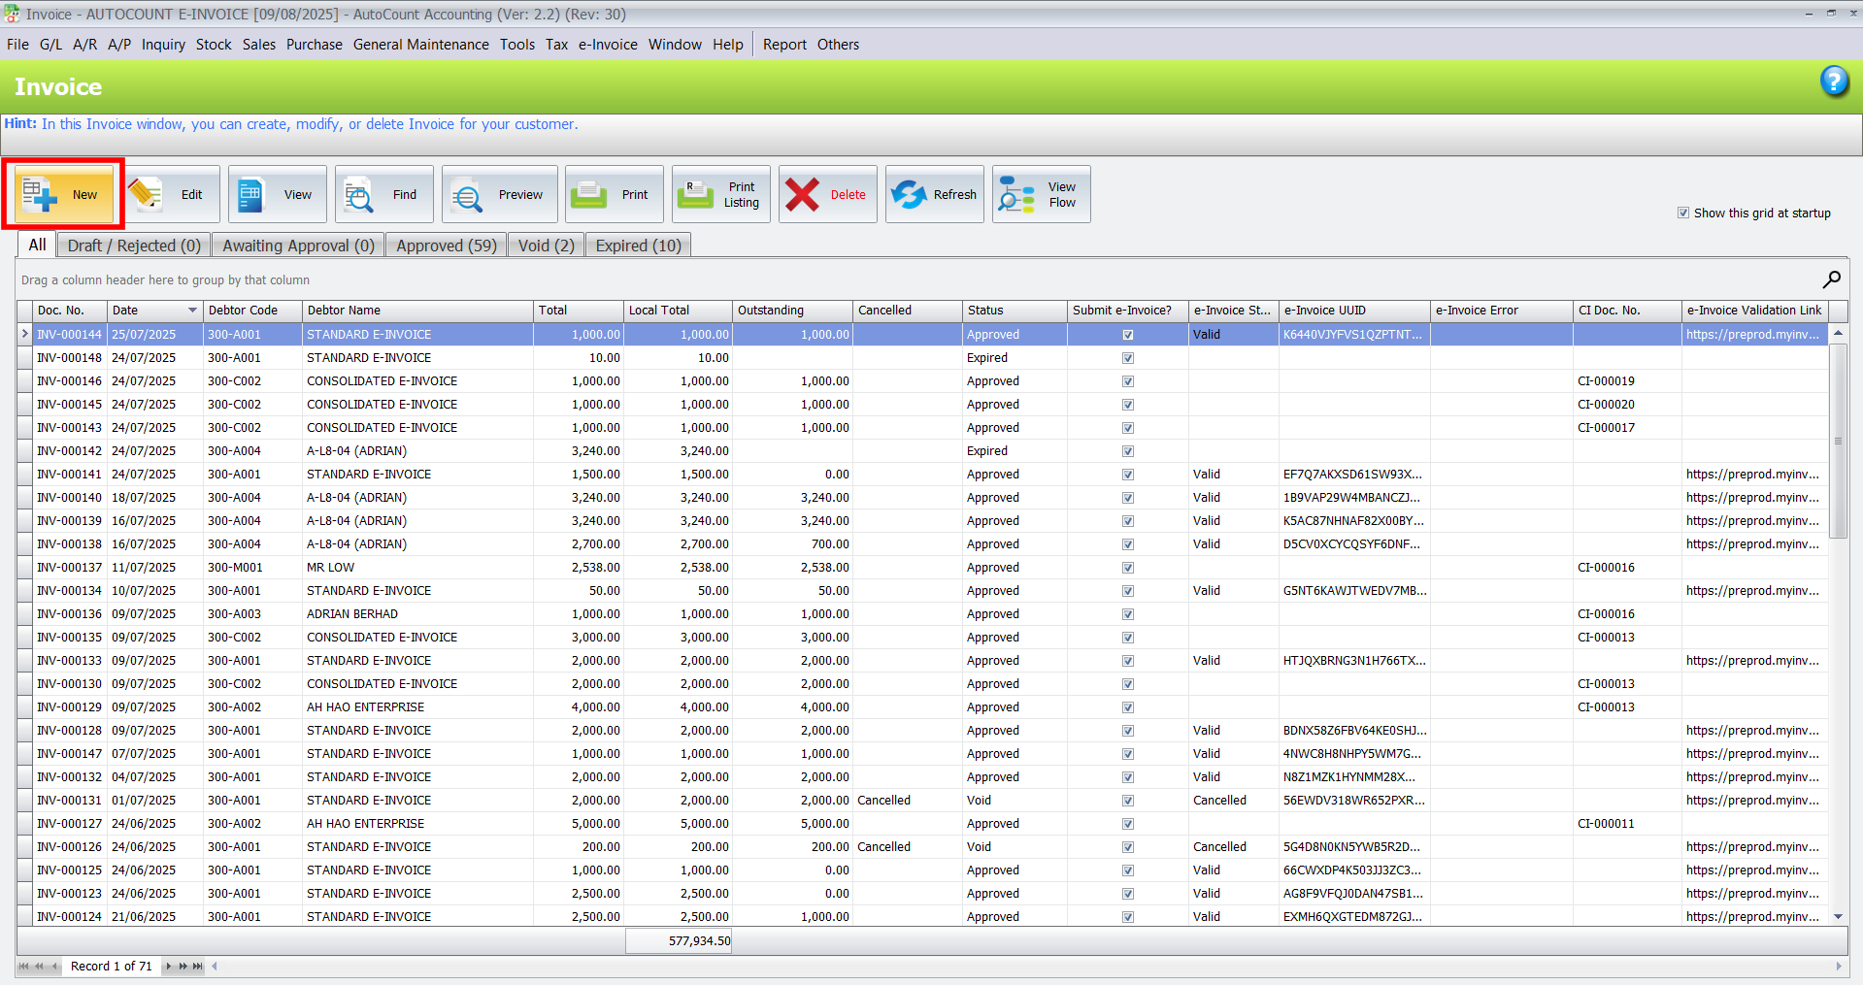Image resolution: width=1863 pixels, height=985 pixels.
Task: Click the Print Listing icon
Action: (694, 194)
